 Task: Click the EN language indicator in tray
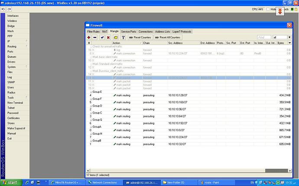pos(252,183)
